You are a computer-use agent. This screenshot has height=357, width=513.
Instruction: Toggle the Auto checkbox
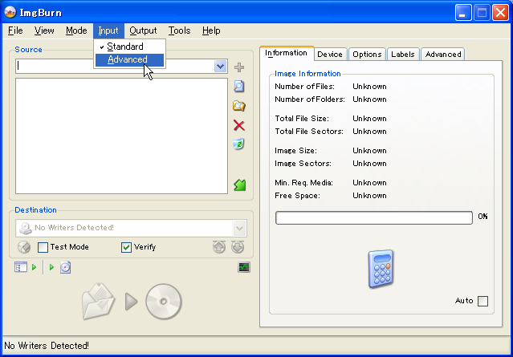click(x=482, y=301)
